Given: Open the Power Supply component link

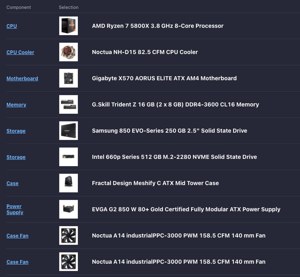Looking at the screenshot, I should pyautogui.click(x=15, y=209).
